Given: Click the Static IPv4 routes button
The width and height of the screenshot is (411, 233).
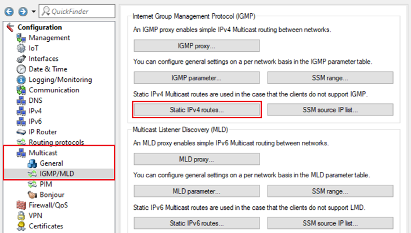Looking at the screenshot, I should pos(197,109).
